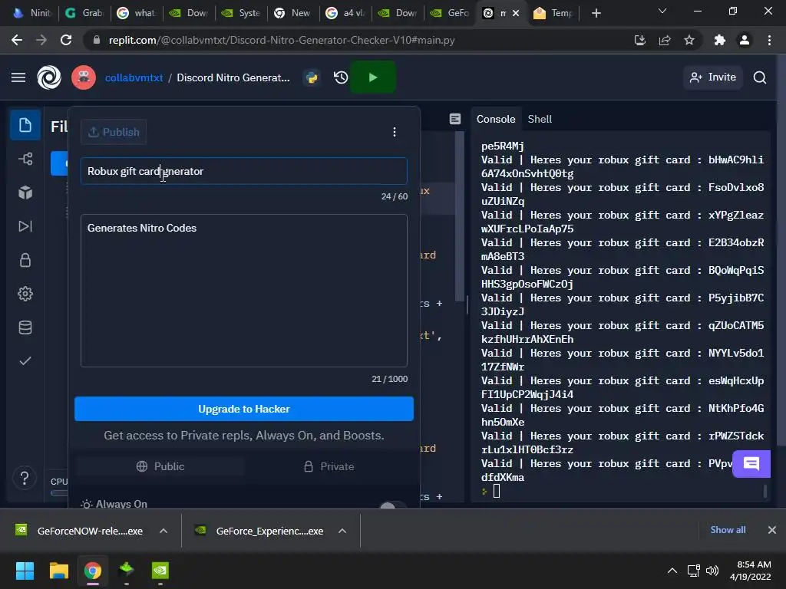Image resolution: width=786 pixels, height=589 pixels.
Task: Open the Database sidebar icon
Action: 25,327
